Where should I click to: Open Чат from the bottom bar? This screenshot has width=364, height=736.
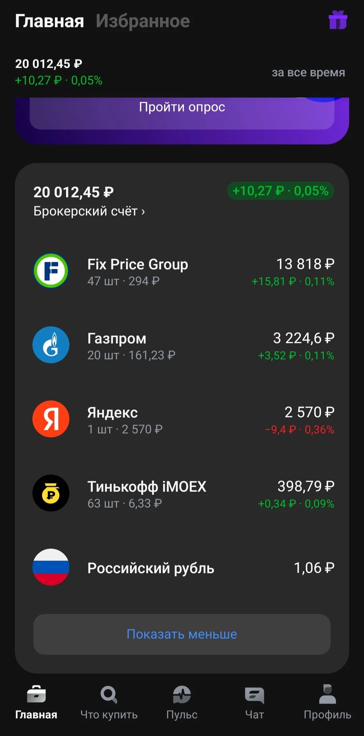(x=254, y=702)
